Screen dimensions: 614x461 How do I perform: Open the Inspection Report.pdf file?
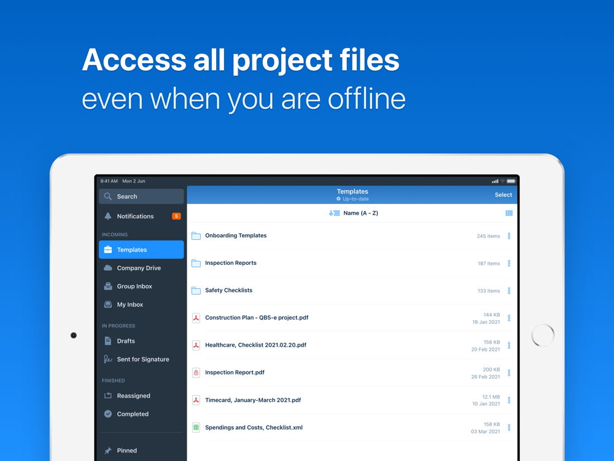coord(352,373)
